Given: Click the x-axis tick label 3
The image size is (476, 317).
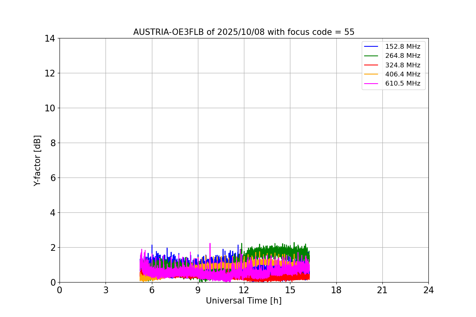Looking at the screenshot, I should coord(106,290).
